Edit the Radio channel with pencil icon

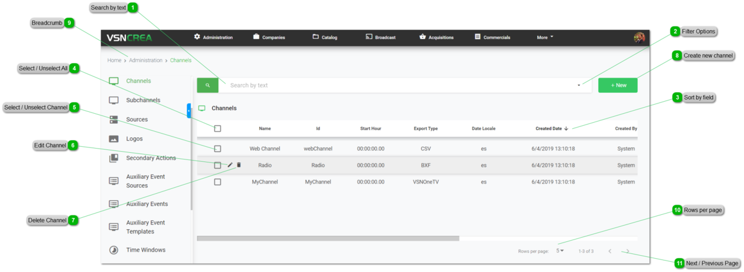coord(230,165)
